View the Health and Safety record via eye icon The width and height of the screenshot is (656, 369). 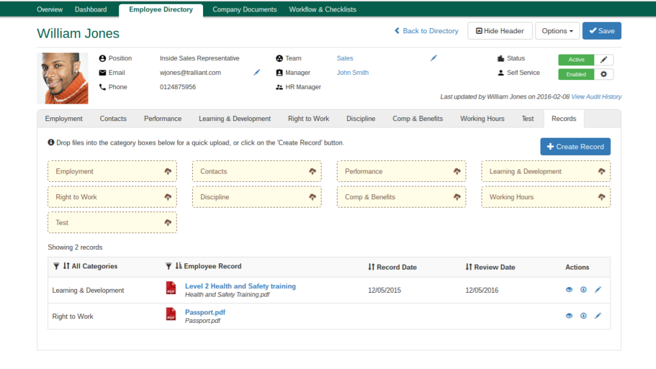tap(569, 290)
